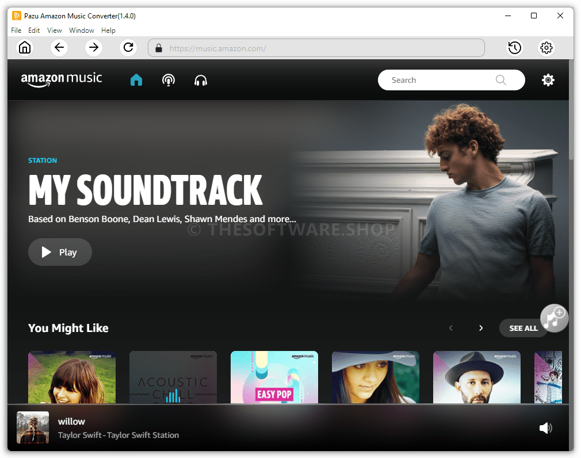Image resolution: width=581 pixels, height=458 pixels.
Task: Open the Edit menu
Action: (x=34, y=30)
